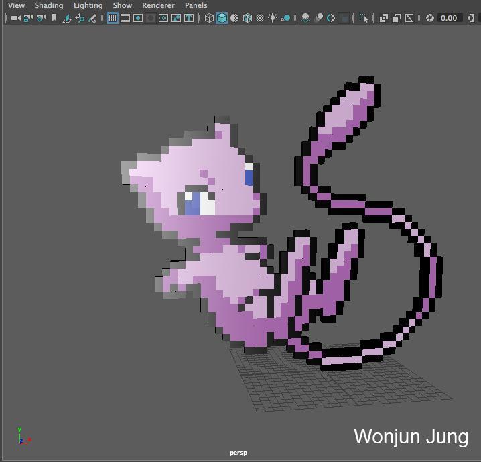
Task: Toggle X-Ray shading mode
Action: tap(384, 18)
